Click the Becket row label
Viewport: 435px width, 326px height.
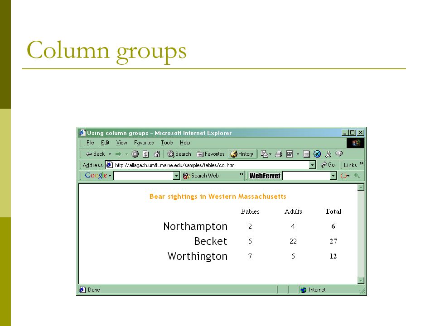pyautogui.click(x=211, y=241)
